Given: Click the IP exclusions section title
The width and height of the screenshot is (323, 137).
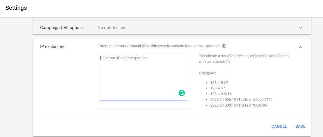Looking at the screenshot, I should coord(53,47).
